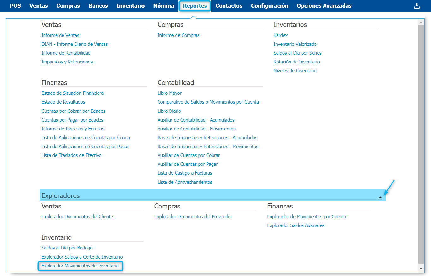The width and height of the screenshot is (431, 276).
Task: Click Saldos al Día por Bodega
Action: pos(67,248)
